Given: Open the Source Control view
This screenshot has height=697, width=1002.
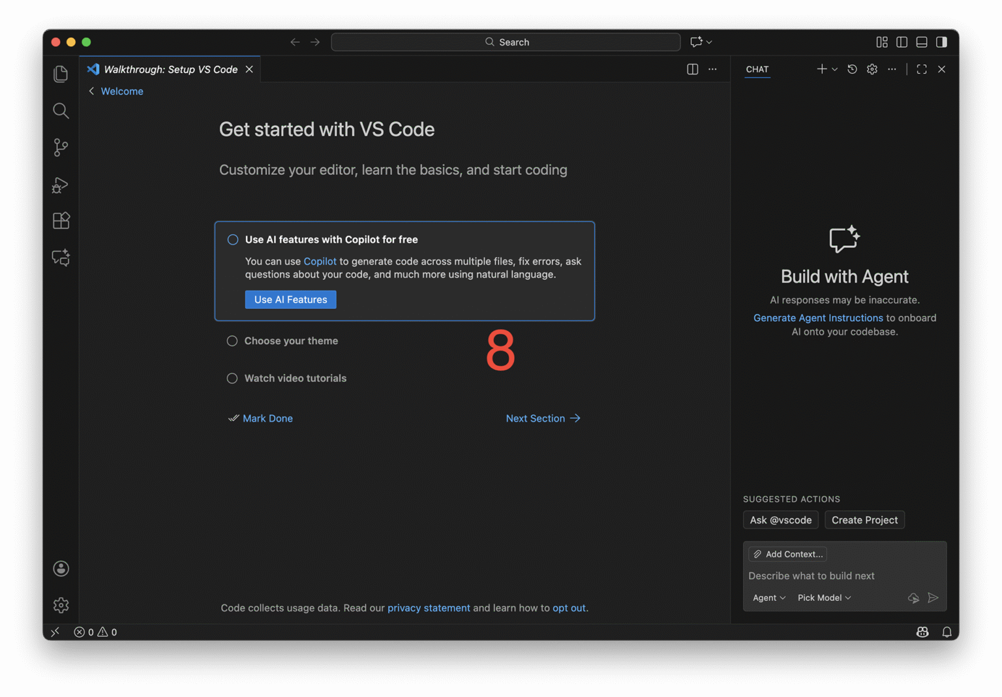Looking at the screenshot, I should pos(61,147).
